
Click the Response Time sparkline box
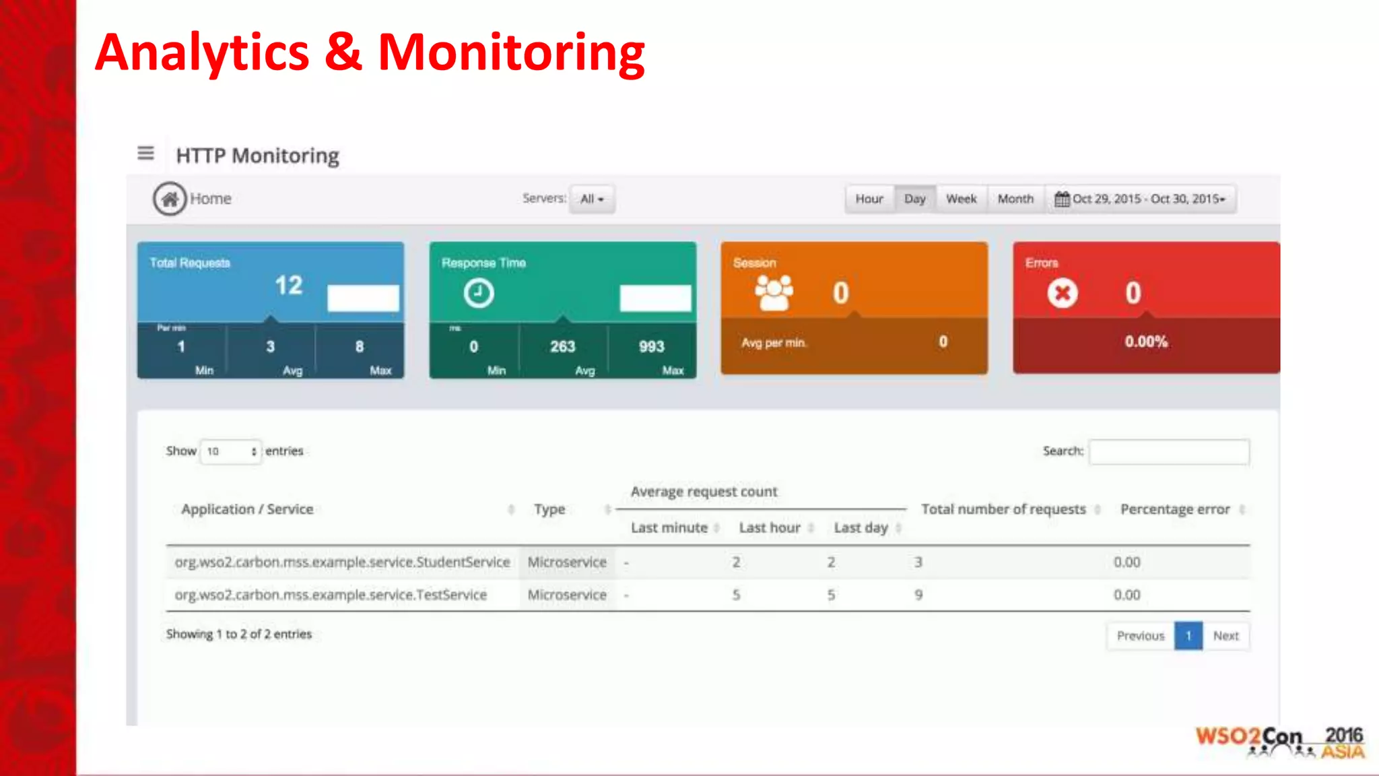tap(655, 298)
